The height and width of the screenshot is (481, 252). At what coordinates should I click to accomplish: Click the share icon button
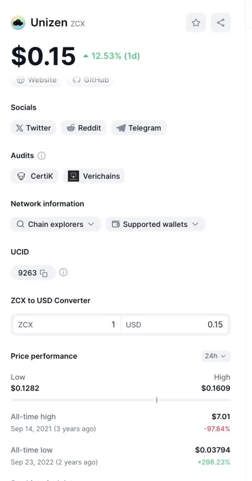(x=220, y=23)
